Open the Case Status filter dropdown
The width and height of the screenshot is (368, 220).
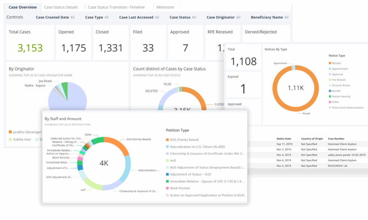tap(183, 17)
